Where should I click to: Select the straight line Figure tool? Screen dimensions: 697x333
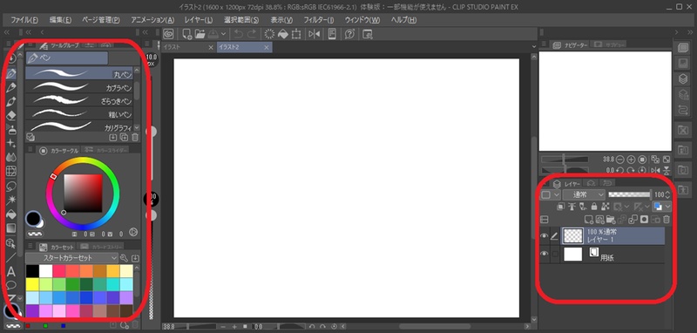click(11, 257)
